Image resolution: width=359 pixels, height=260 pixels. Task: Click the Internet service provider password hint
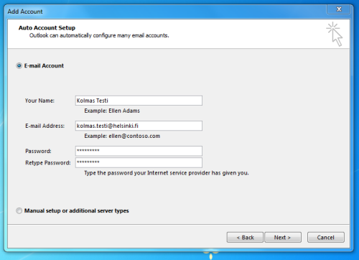[167, 173]
